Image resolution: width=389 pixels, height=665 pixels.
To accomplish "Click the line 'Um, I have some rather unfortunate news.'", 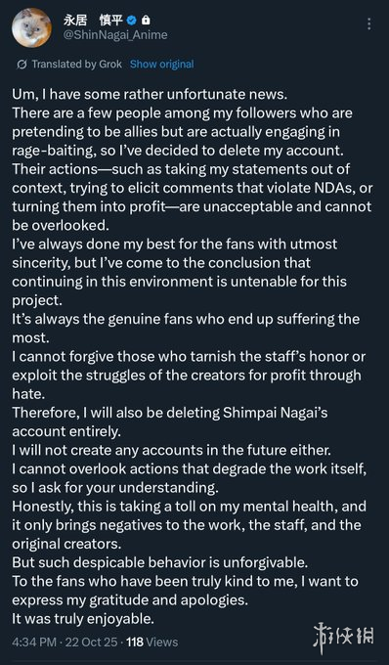I will (150, 95).
